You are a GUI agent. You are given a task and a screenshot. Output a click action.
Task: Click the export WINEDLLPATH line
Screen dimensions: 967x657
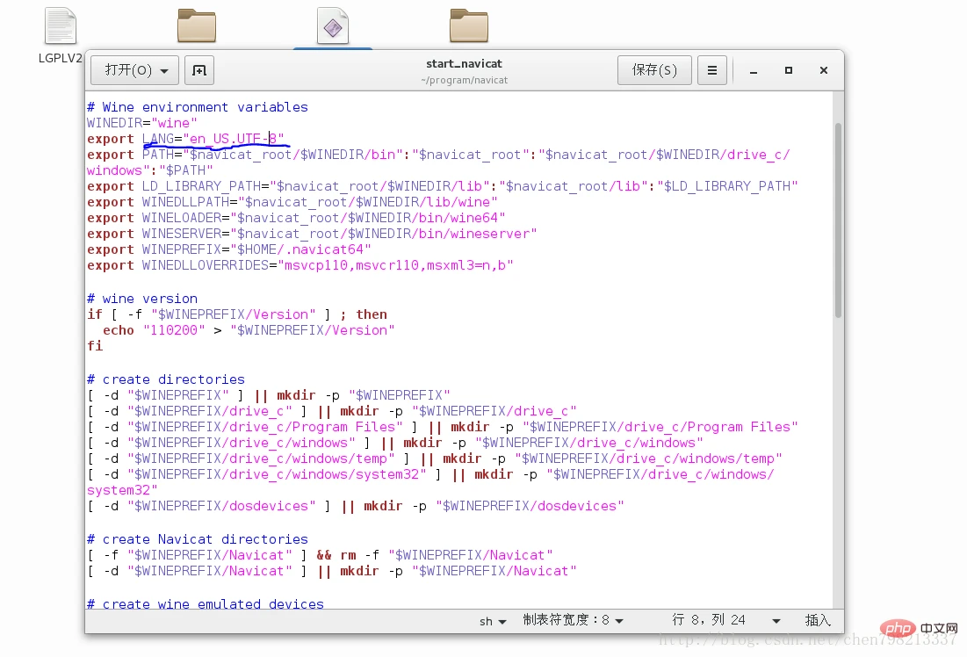point(292,202)
